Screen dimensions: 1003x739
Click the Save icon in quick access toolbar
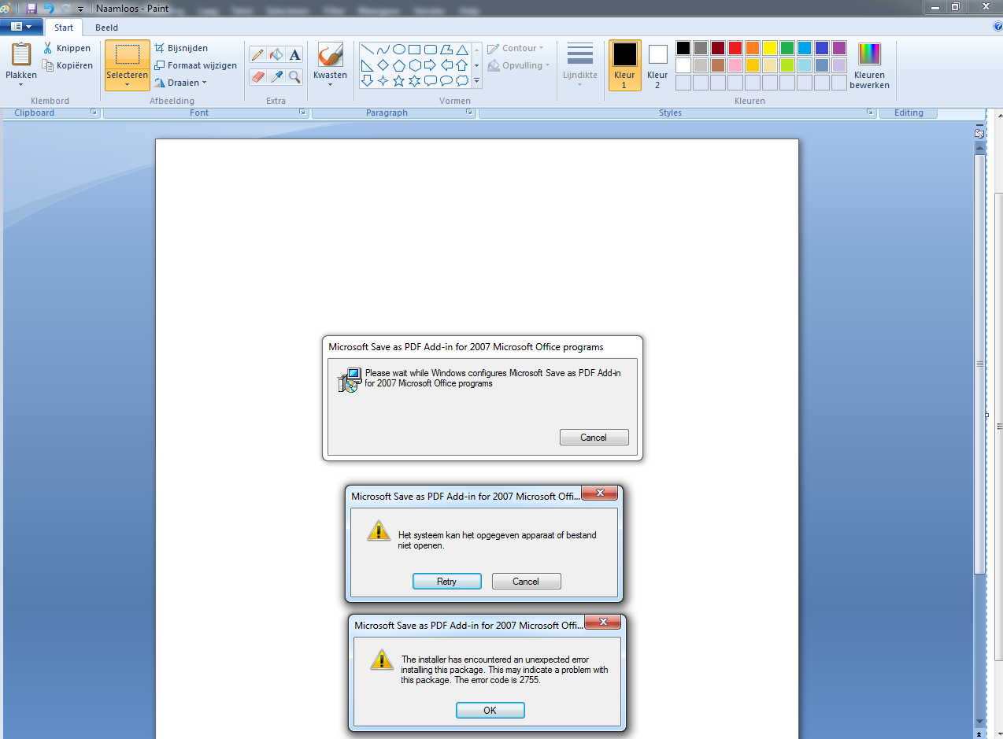(x=31, y=8)
